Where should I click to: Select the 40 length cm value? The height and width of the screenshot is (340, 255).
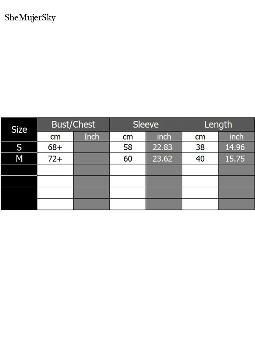tap(200, 158)
